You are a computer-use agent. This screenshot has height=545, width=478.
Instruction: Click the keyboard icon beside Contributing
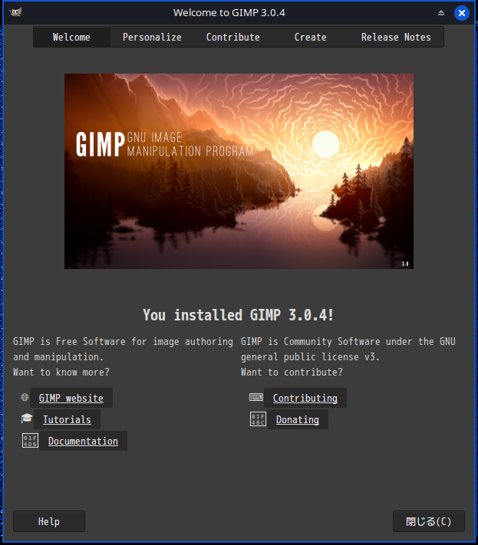pyautogui.click(x=256, y=397)
